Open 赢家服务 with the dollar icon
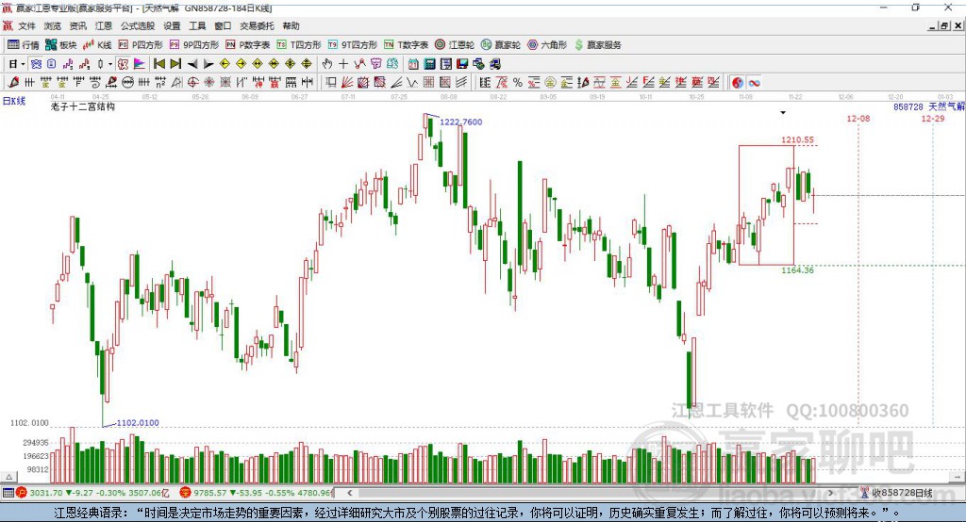 [597, 45]
